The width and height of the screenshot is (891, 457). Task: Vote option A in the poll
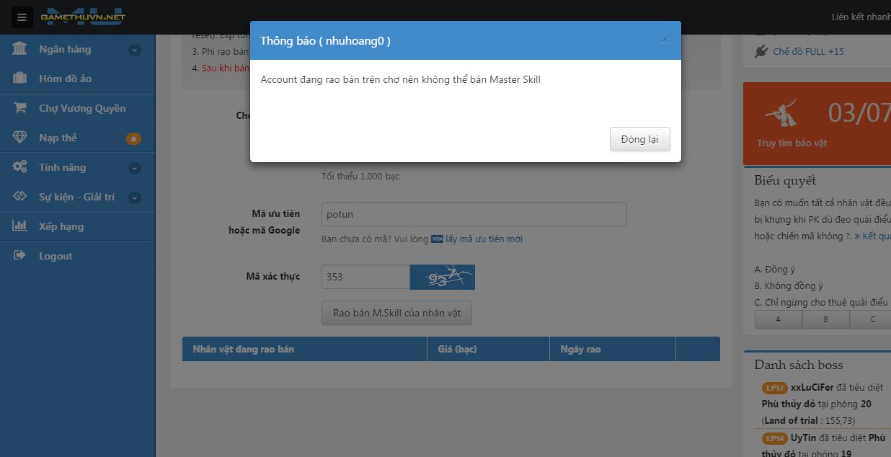pos(778,319)
